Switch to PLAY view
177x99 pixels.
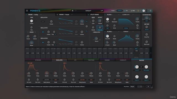click(113, 11)
